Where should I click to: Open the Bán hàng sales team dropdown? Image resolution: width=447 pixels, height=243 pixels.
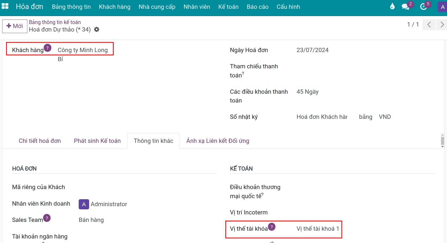pos(91,220)
